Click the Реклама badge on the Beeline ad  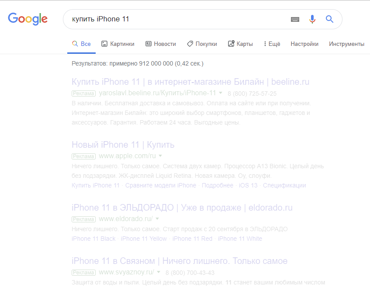click(x=83, y=94)
